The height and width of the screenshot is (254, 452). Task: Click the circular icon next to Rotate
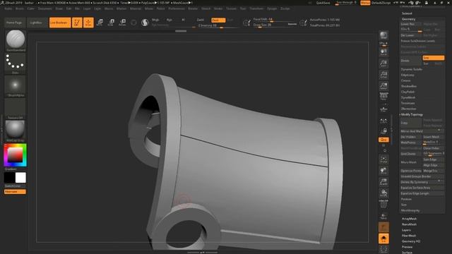(x=133, y=23)
